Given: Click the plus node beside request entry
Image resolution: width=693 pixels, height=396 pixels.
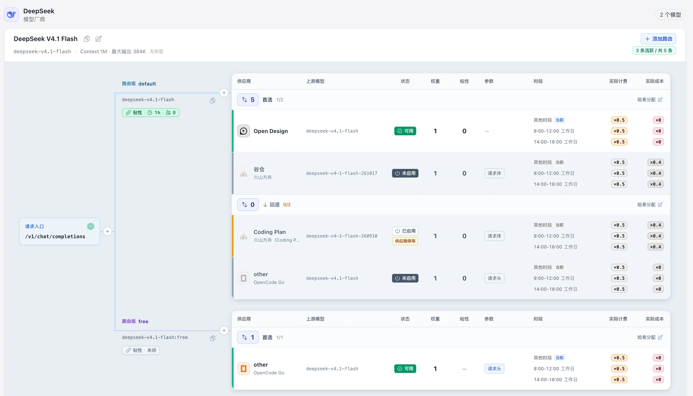Looking at the screenshot, I should click(107, 231).
